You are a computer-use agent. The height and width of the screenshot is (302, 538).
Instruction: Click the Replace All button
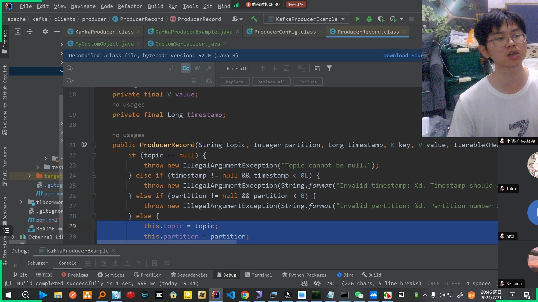pos(271,82)
